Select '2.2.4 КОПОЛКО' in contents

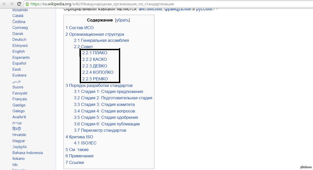tap(98, 72)
